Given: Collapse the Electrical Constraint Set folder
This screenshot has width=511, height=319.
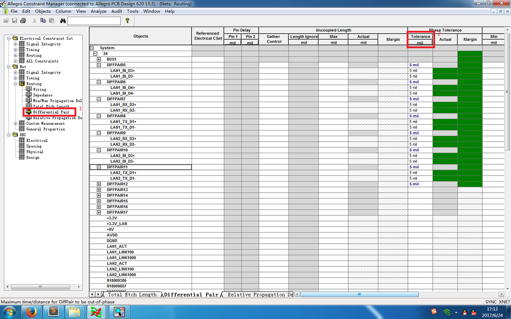Looking at the screenshot, I should (9, 38).
